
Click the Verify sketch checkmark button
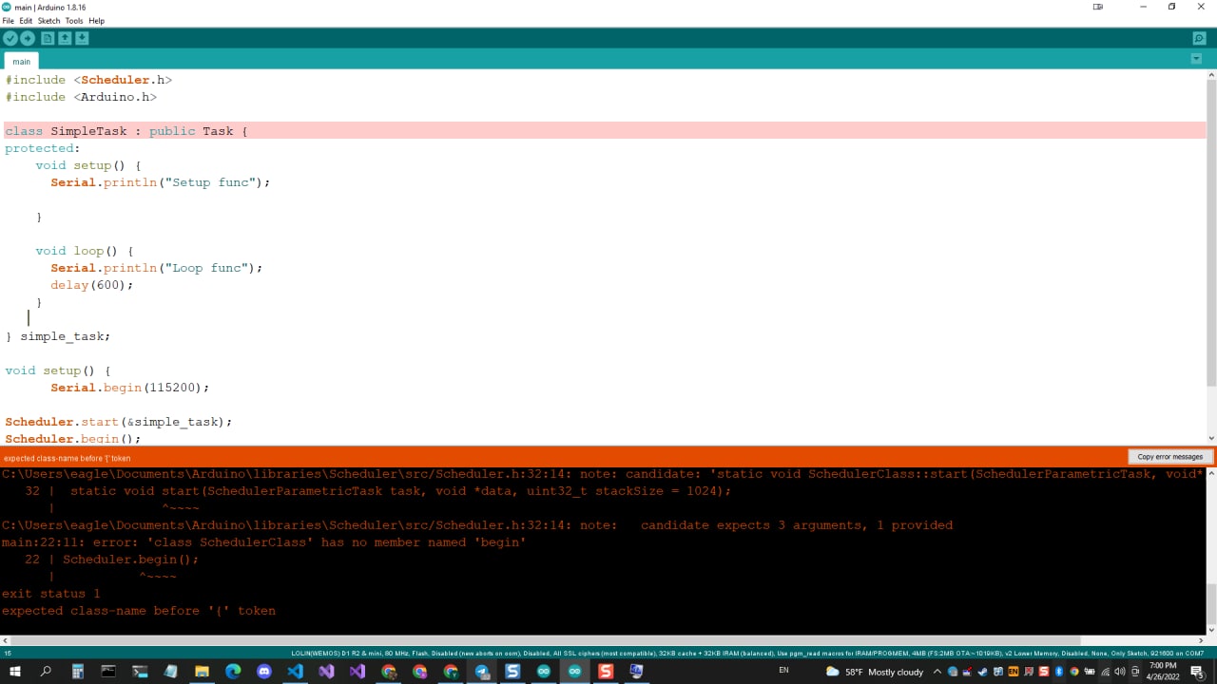(x=10, y=38)
